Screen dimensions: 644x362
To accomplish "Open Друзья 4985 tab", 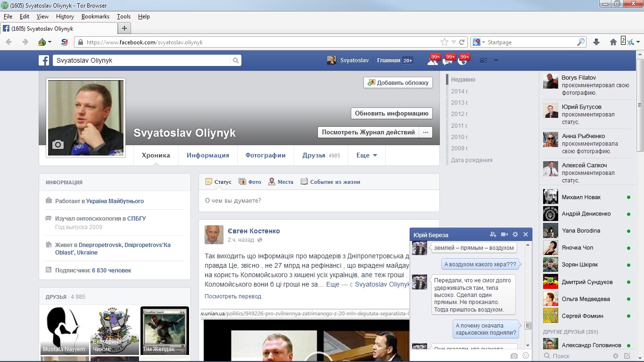I will tap(321, 155).
